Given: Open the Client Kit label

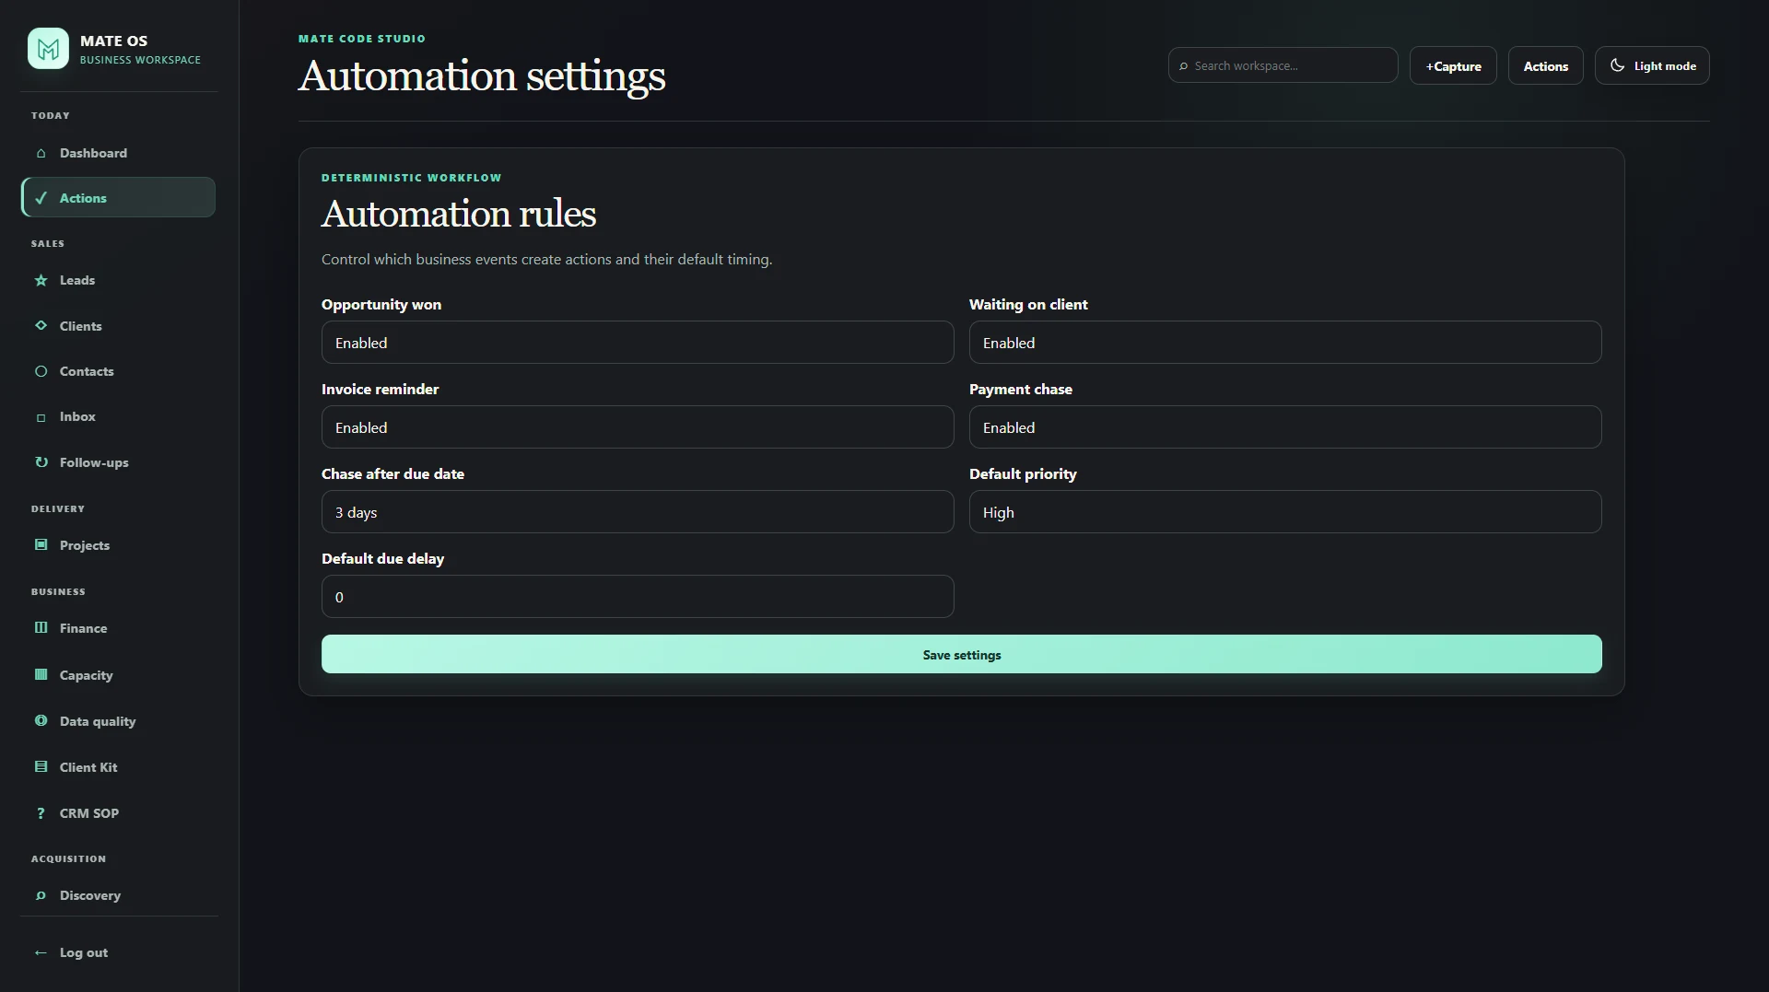Looking at the screenshot, I should 88,767.
